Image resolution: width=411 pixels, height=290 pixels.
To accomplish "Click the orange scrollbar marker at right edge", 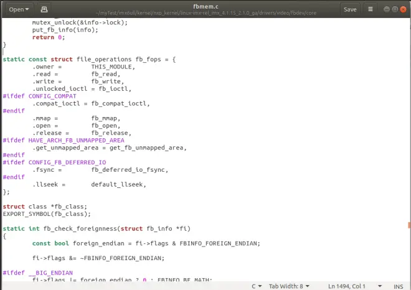I will [409, 225].
